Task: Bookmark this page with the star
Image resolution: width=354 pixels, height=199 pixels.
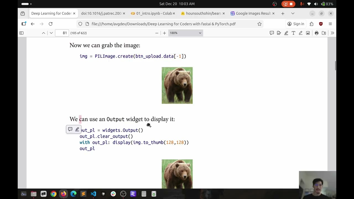Action: [259, 24]
